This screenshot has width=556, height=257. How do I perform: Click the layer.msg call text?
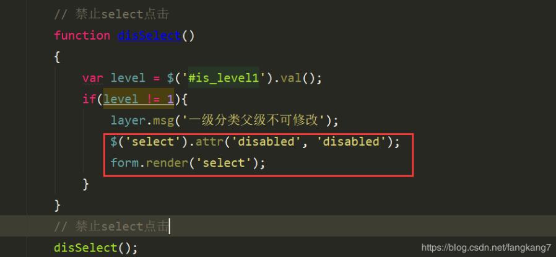142,121
